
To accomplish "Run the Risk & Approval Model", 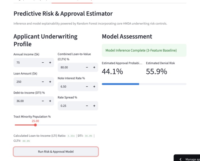I will [x=56, y=151].
